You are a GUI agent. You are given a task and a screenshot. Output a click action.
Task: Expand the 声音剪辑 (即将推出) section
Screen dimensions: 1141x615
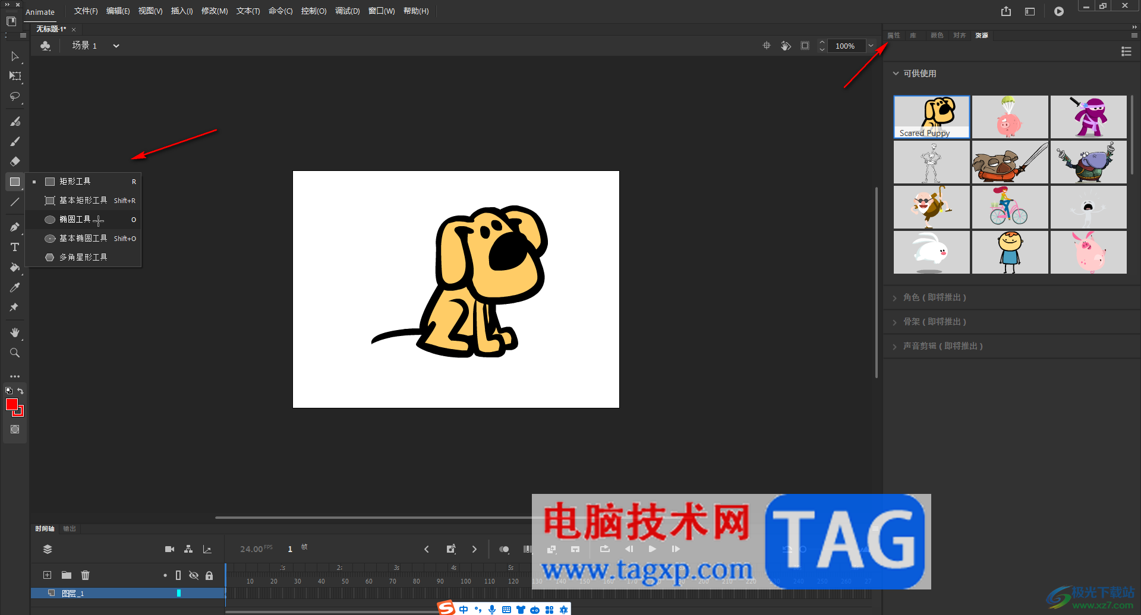pos(895,347)
